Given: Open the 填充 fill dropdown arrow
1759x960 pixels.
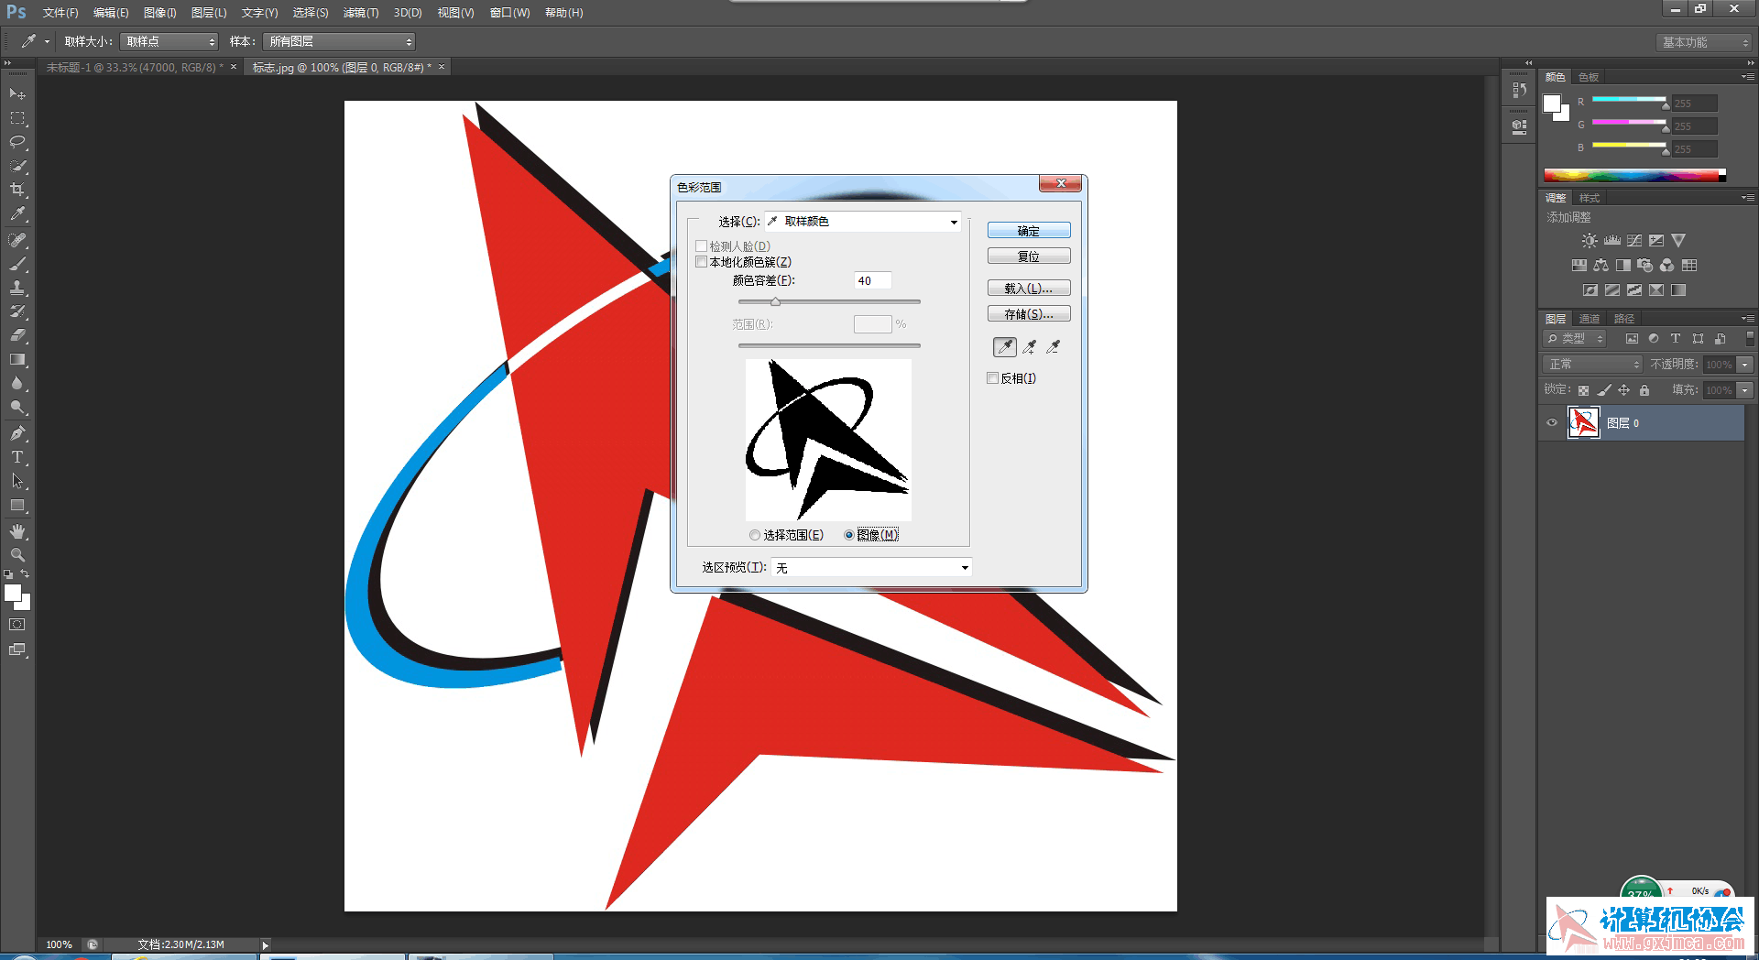Looking at the screenshot, I should [x=1745, y=390].
